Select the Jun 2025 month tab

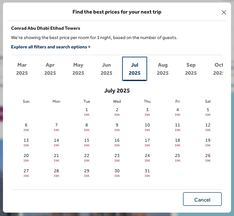pyautogui.click(x=107, y=69)
